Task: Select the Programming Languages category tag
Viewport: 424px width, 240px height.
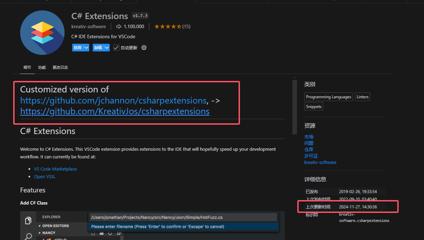Action: pyautogui.click(x=329, y=97)
